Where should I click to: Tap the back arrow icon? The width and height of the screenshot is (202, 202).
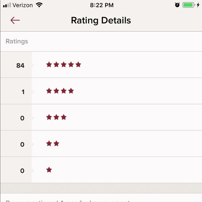tap(15, 20)
